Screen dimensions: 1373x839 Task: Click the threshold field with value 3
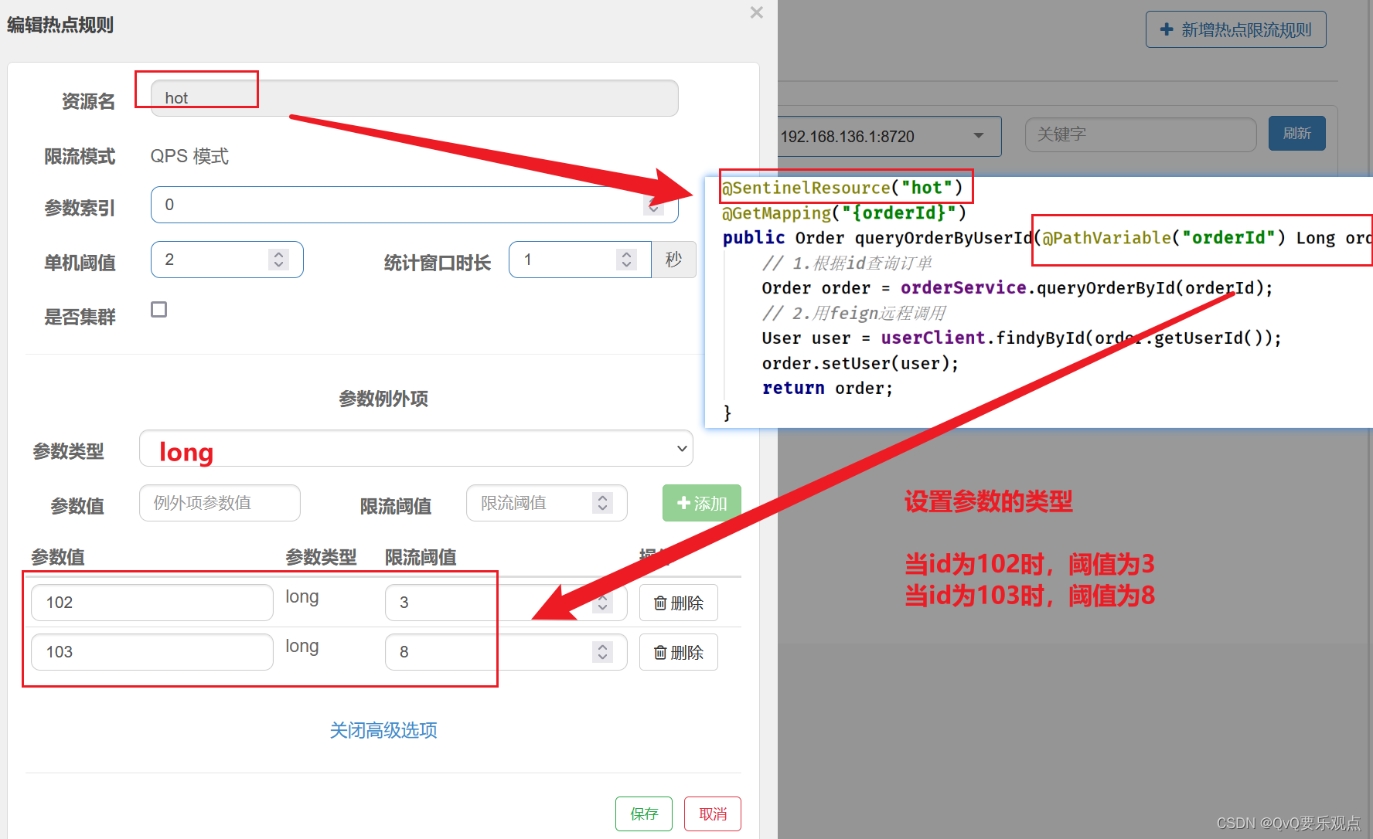[506, 603]
